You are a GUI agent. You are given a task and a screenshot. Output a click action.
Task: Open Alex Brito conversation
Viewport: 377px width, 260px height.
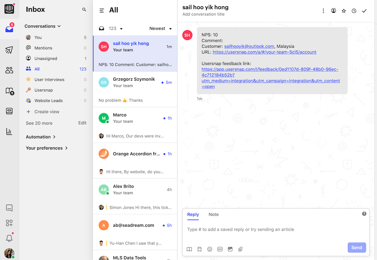coord(135,197)
